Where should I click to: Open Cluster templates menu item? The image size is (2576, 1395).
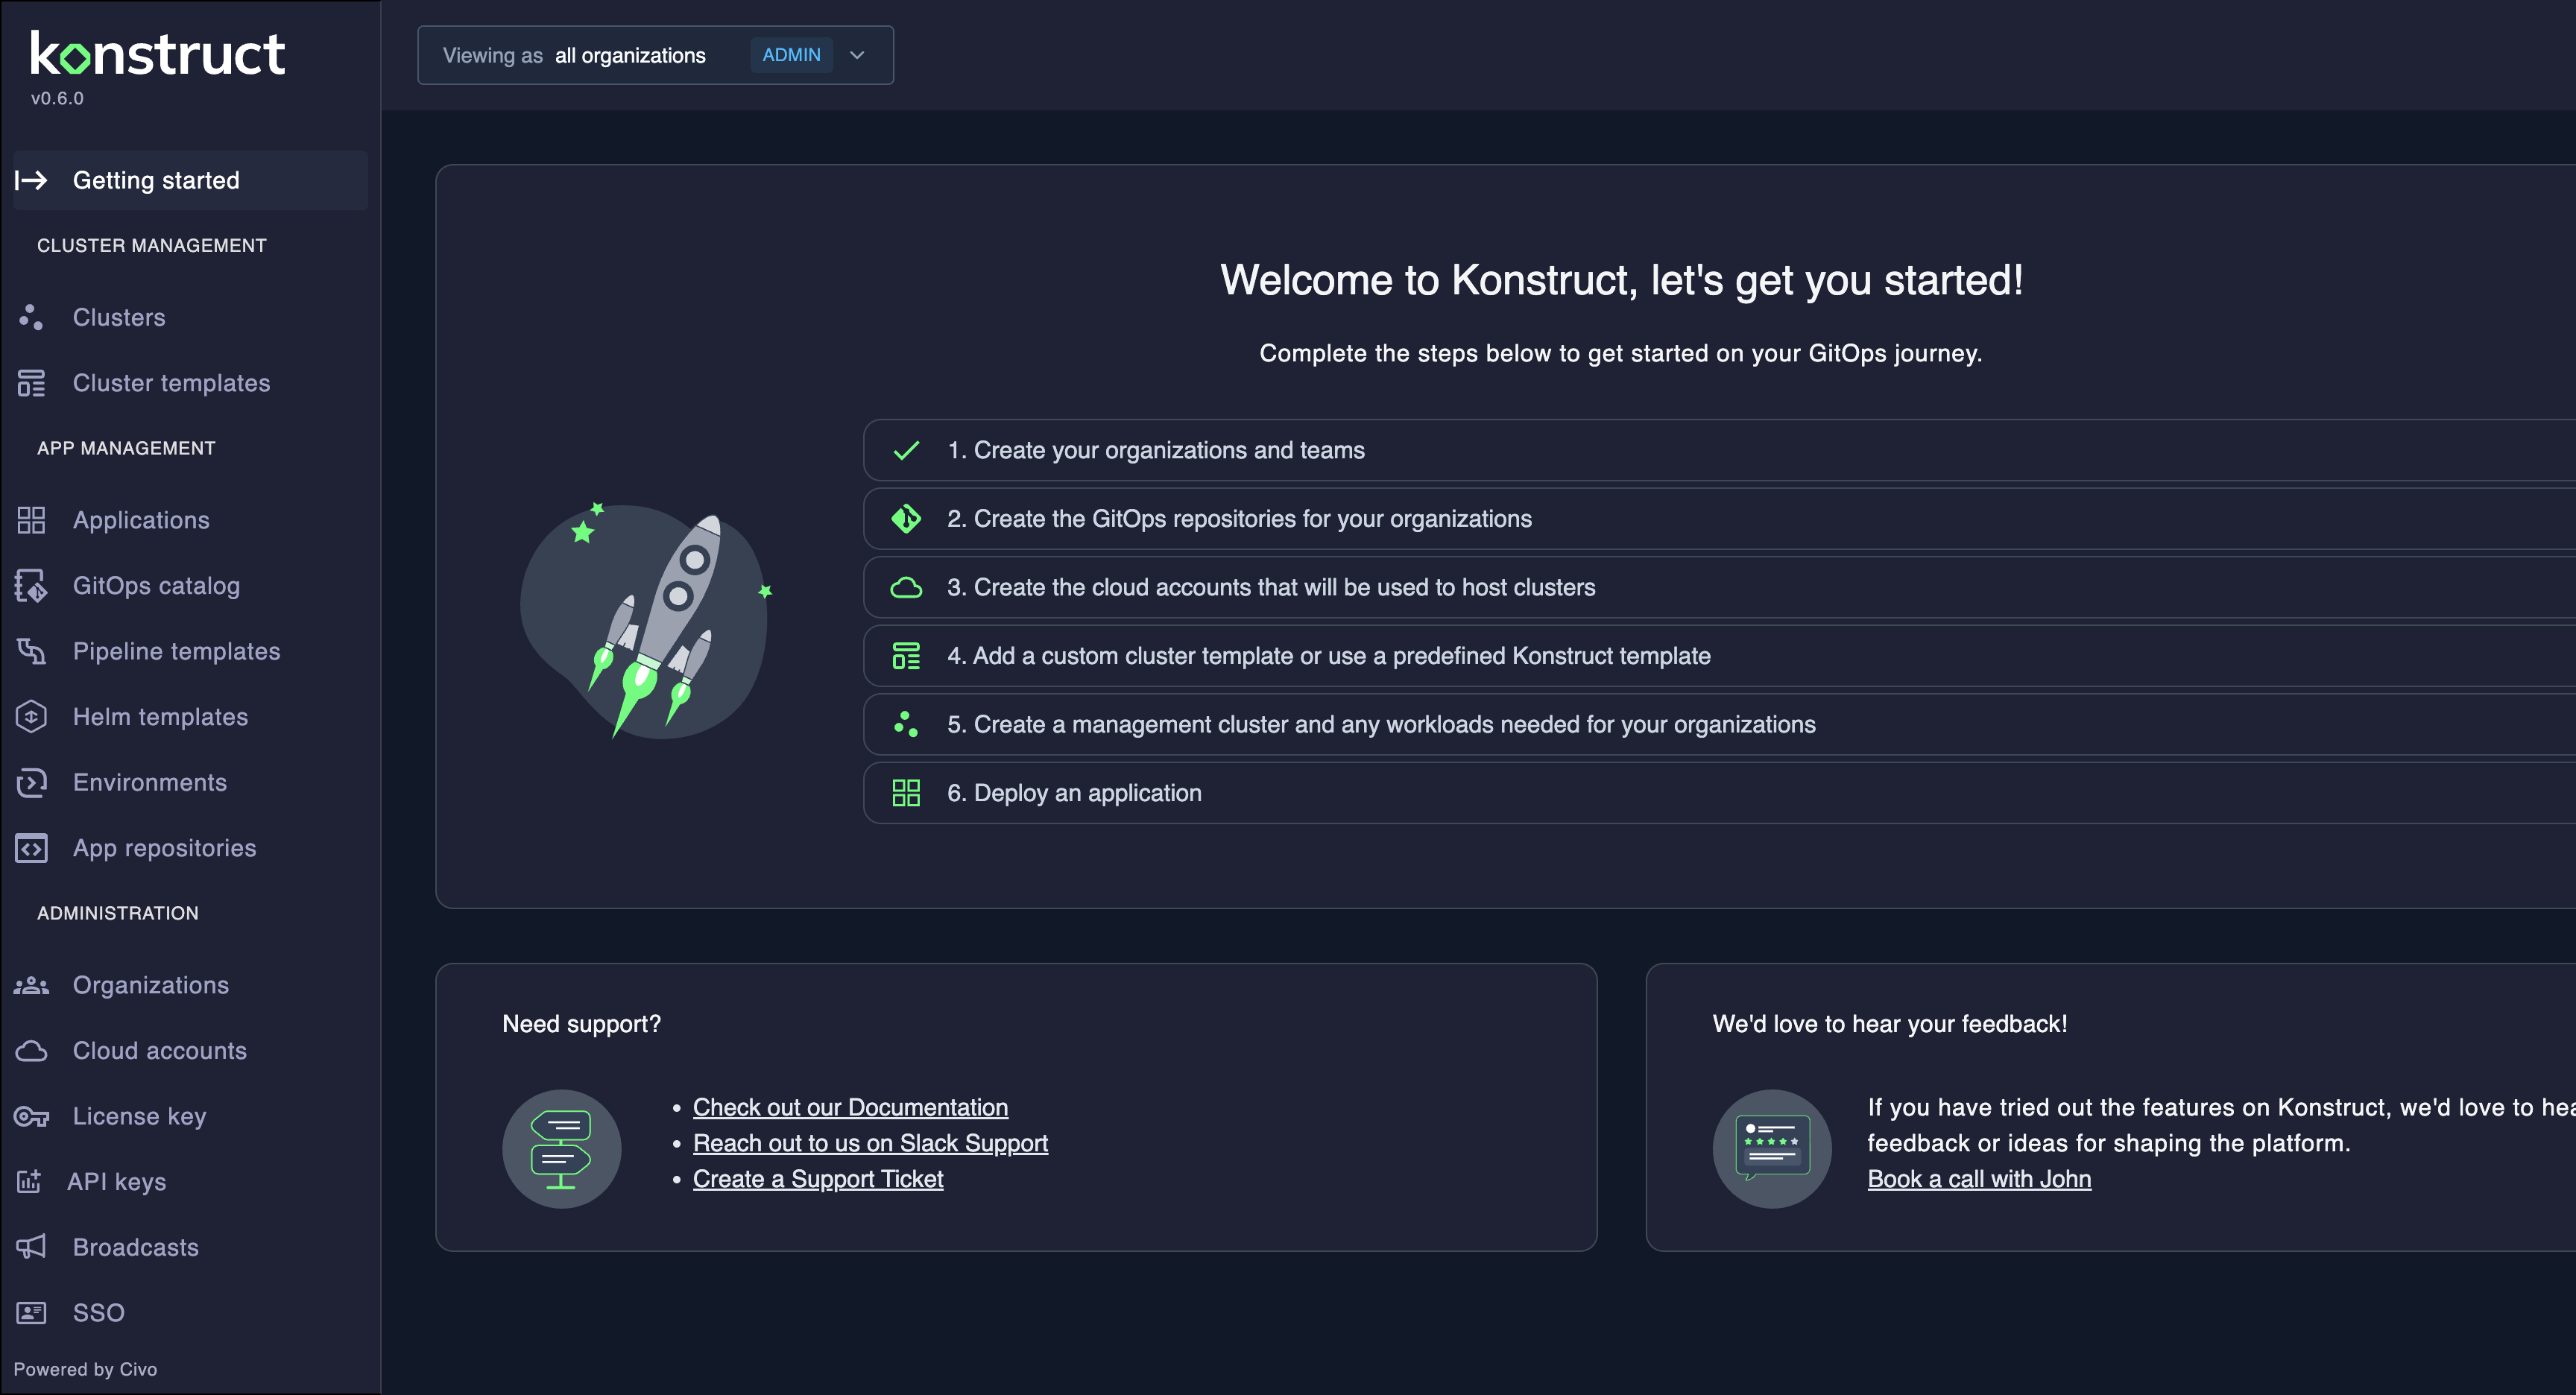(190, 383)
